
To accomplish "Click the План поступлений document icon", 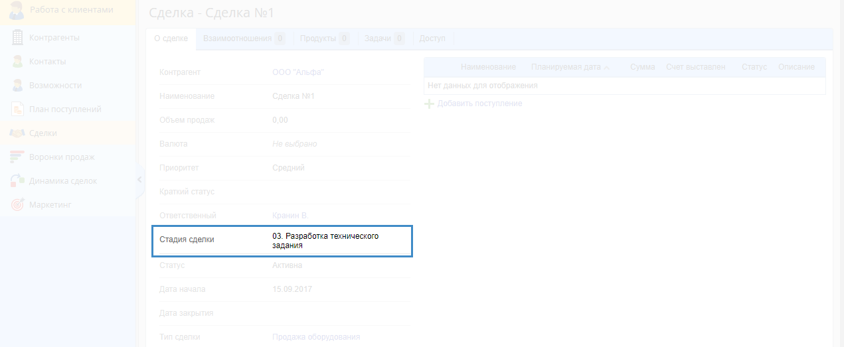I will [18, 109].
